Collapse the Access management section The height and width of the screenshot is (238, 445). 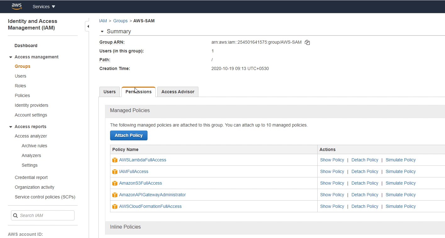pyautogui.click(x=11, y=57)
